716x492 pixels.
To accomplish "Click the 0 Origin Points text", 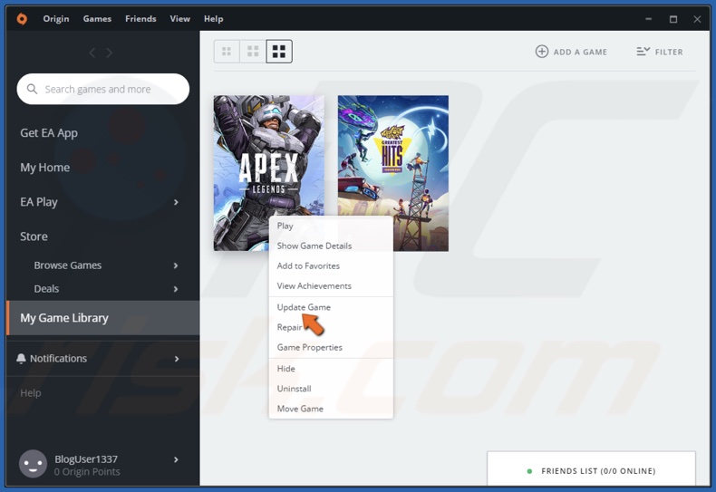I will pos(87,472).
